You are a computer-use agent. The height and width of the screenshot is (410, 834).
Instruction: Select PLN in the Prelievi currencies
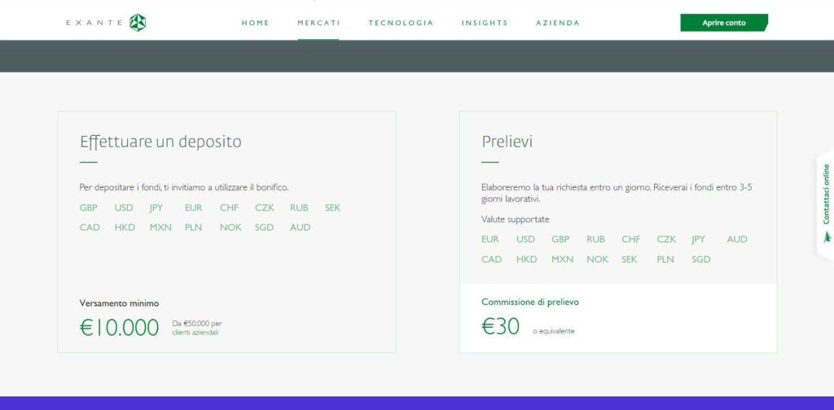[665, 260]
